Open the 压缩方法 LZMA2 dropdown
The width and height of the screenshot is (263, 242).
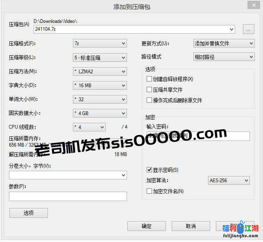click(x=100, y=72)
